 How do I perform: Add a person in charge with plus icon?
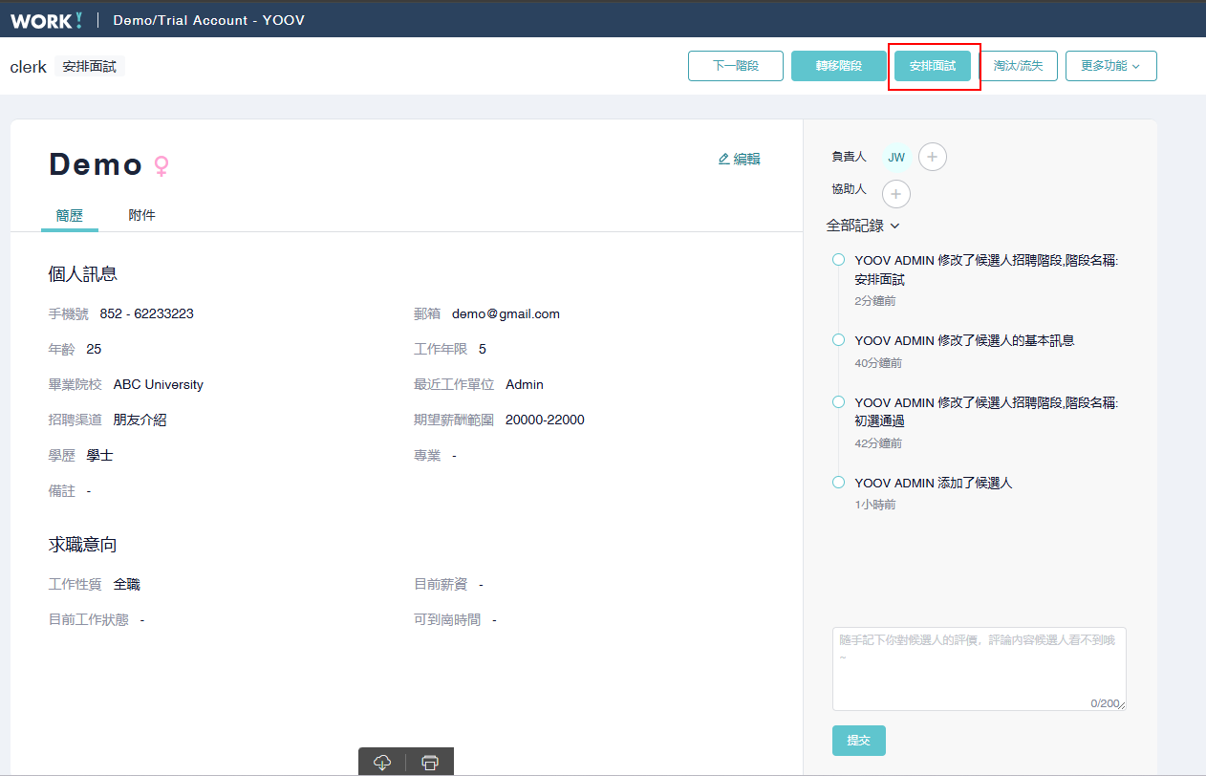pyautogui.click(x=932, y=157)
